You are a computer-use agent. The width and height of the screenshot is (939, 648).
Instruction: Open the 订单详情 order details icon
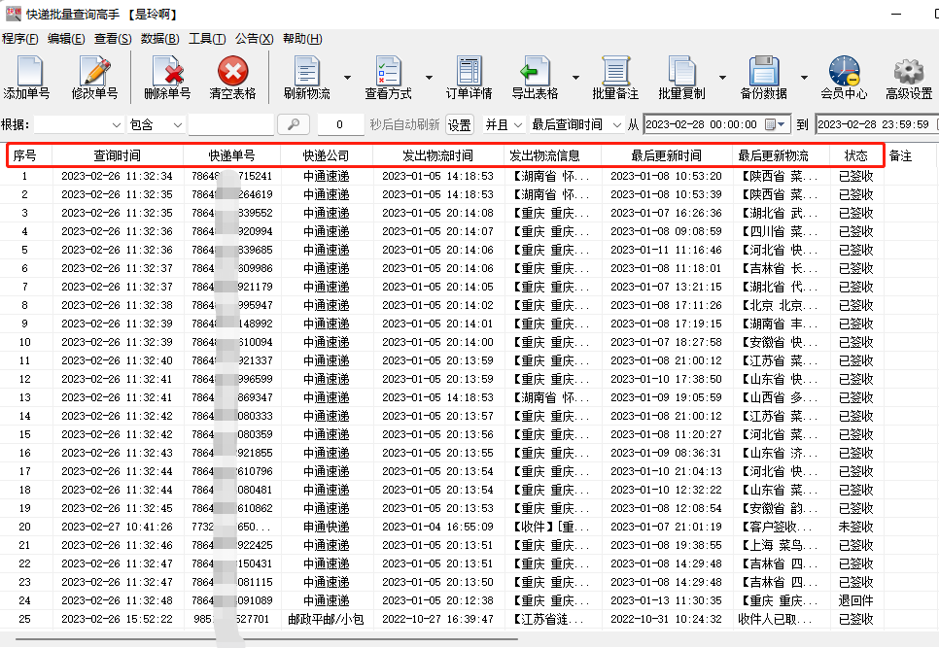click(x=469, y=77)
